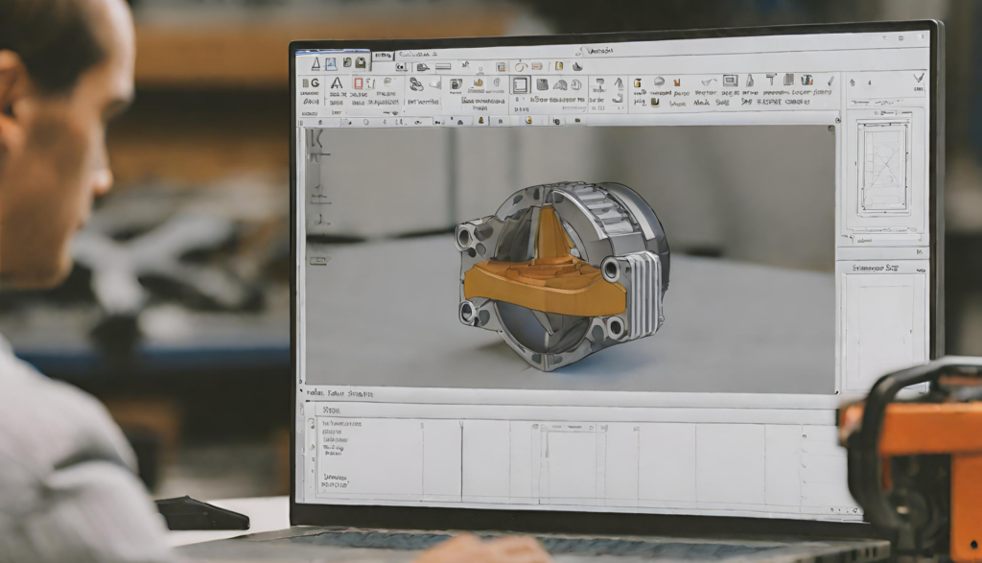Choose the swirl knot-shaped ribbon icon
Viewport: 982px width, 563px height.
click(x=416, y=83)
